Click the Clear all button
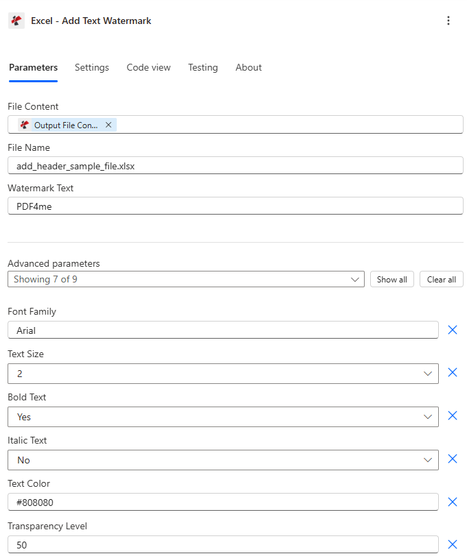This screenshot has height=556, width=467. (x=441, y=280)
